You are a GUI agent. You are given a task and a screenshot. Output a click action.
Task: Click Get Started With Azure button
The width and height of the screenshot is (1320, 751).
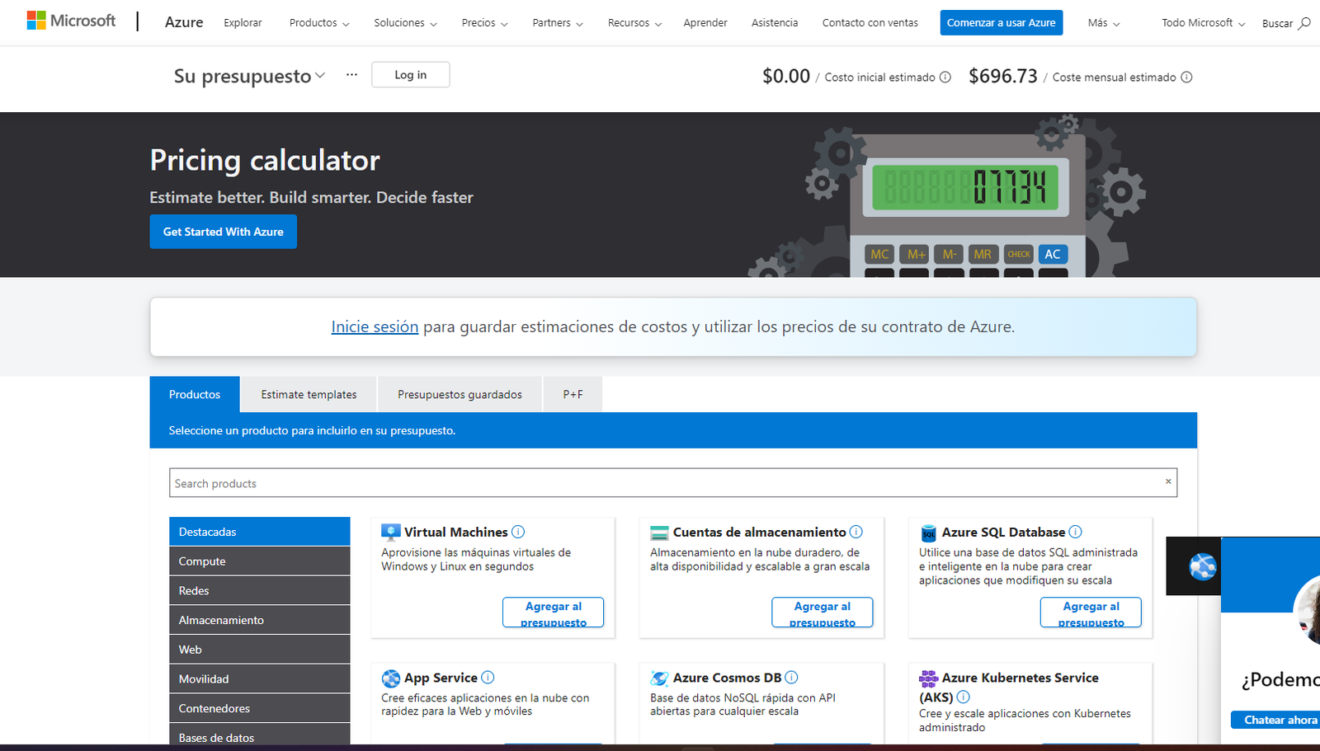224,232
